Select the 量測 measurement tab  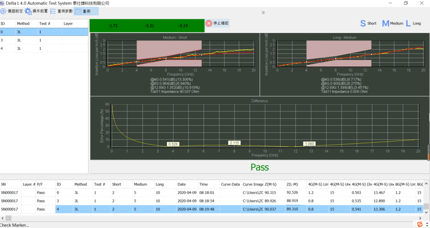pyautogui.click(x=86, y=11)
